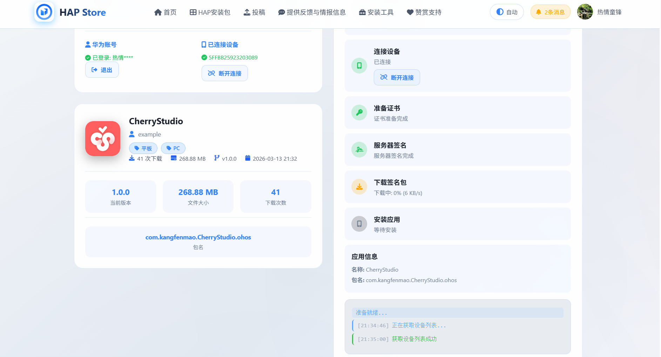Click the author person icon
The image size is (661, 357).
coord(132,134)
